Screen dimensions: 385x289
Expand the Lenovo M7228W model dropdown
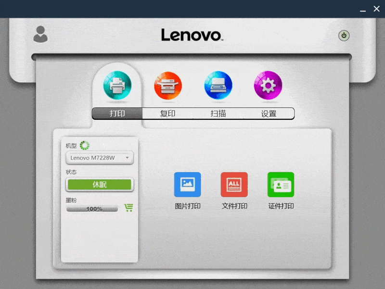click(x=100, y=158)
